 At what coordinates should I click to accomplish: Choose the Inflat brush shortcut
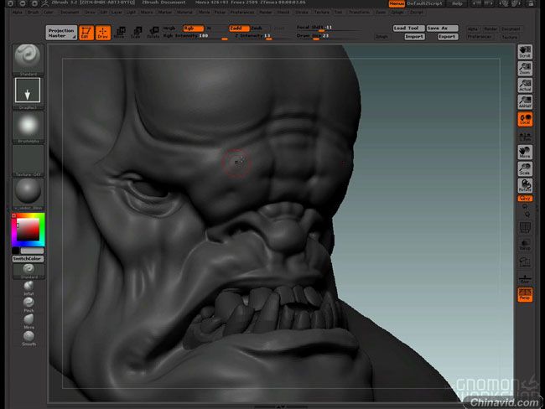[x=29, y=287]
